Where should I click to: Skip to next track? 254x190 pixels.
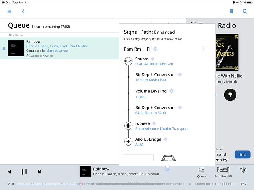point(39,172)
